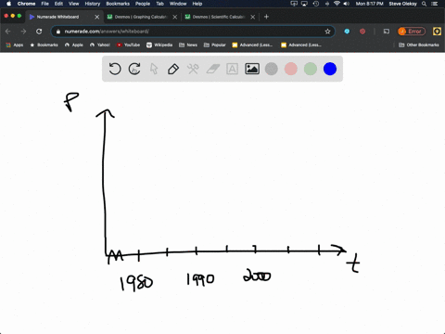Open the Apple menu
445x334 pixels.
point(8,4)
